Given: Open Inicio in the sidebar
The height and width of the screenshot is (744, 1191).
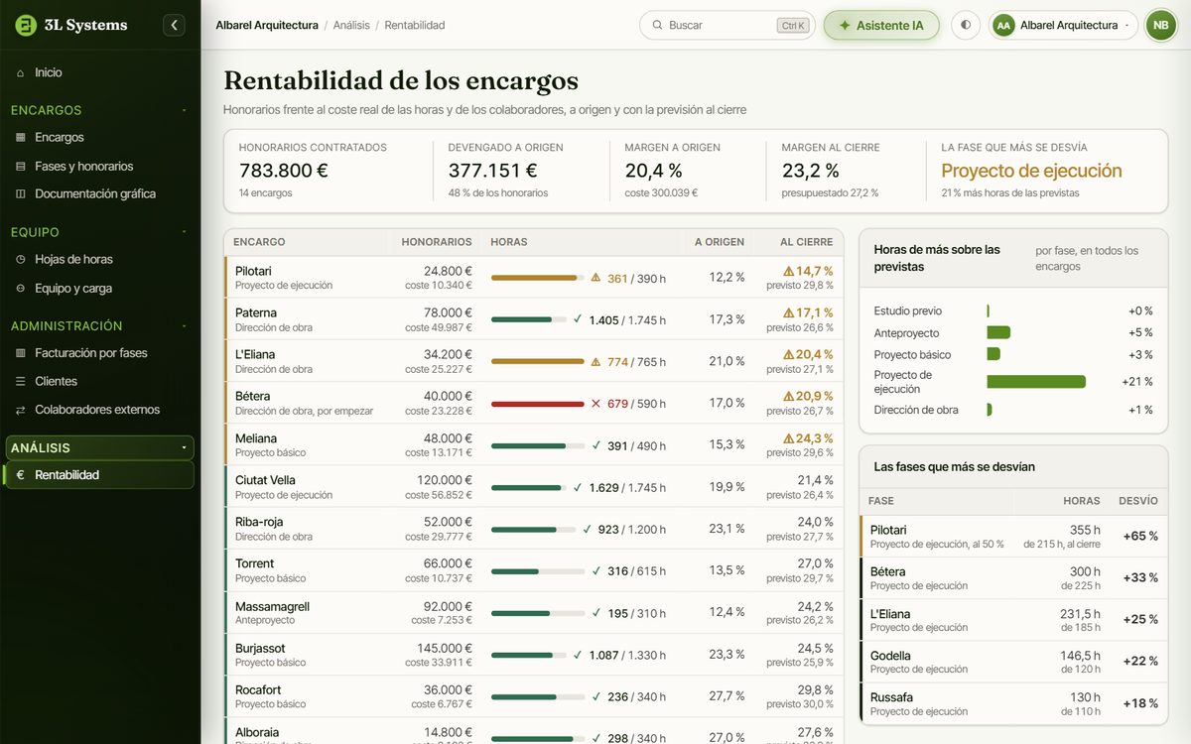Looking at the screenshot, I should click(x=99, y=72).
